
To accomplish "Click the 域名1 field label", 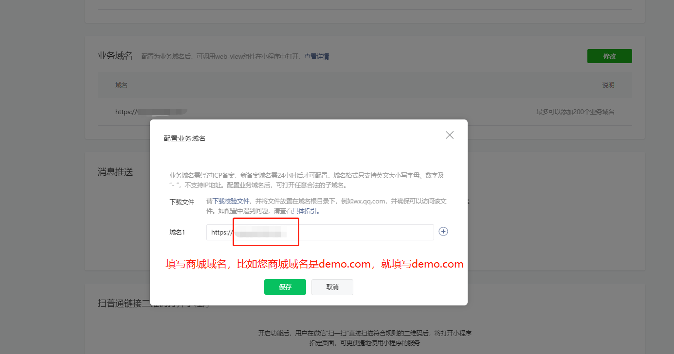I will (177, 233).
